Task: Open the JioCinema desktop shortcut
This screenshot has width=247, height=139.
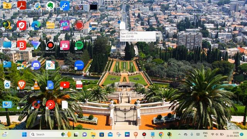Action: [65, 45]
